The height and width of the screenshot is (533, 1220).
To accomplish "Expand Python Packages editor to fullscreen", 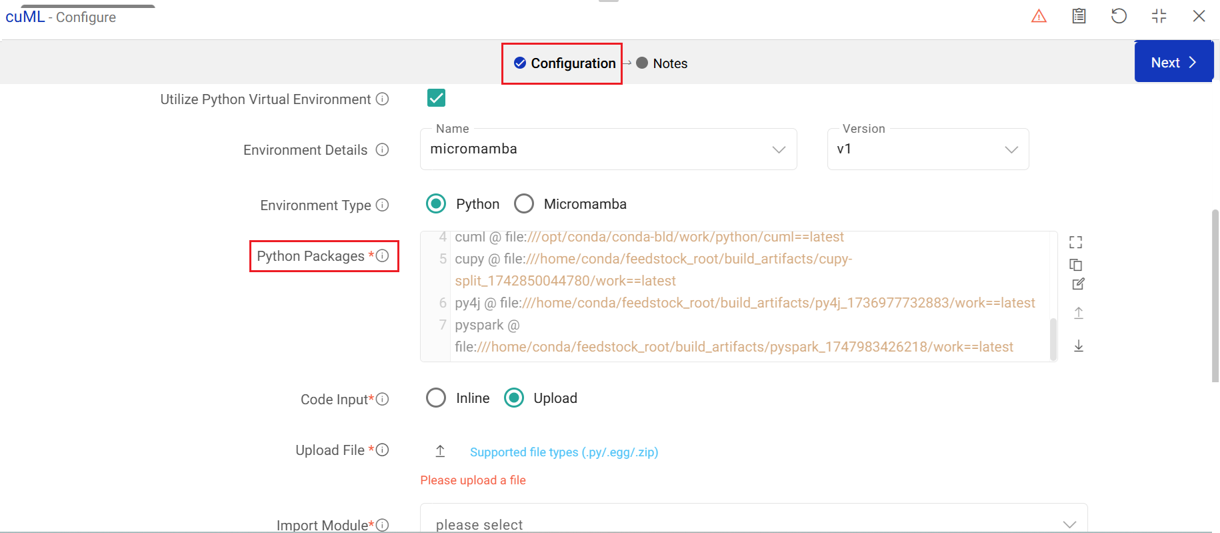I will [x=1075, y=242].
